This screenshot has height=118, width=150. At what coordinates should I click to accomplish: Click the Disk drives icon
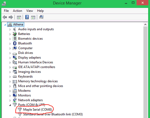[15, 53]
